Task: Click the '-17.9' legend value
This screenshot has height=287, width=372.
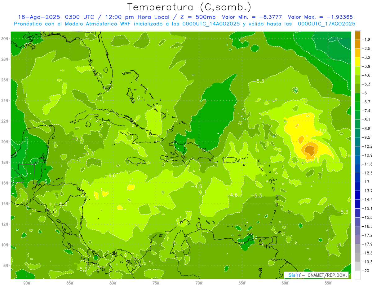Action: (x=367, y=244)
